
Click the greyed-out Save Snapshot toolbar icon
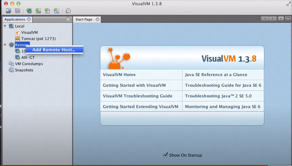(17, 11)
